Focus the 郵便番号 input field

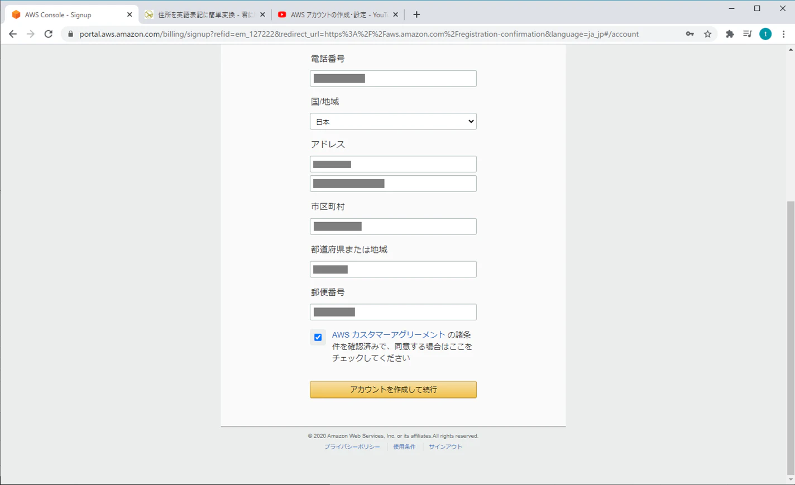[393, 312]
